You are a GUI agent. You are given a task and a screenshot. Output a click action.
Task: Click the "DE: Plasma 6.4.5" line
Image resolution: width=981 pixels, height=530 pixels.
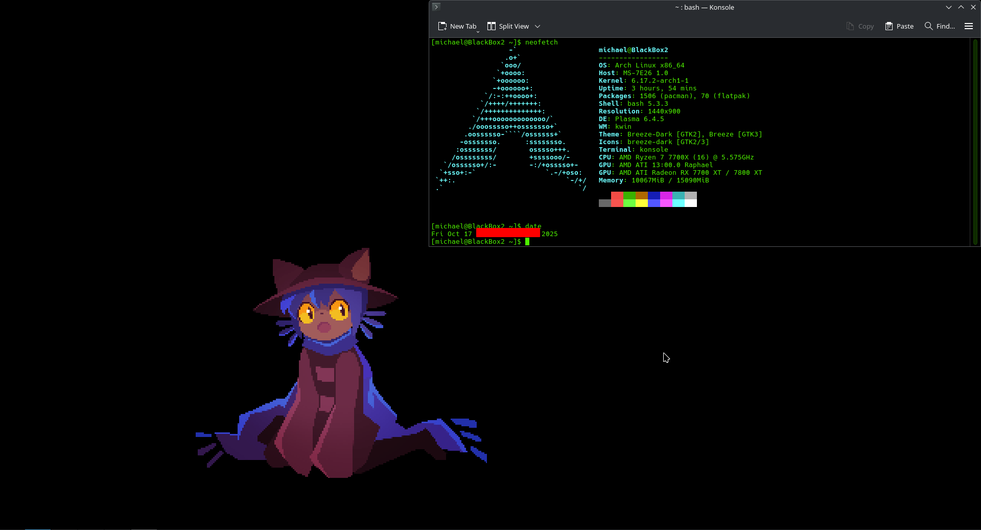click(632, 119)
